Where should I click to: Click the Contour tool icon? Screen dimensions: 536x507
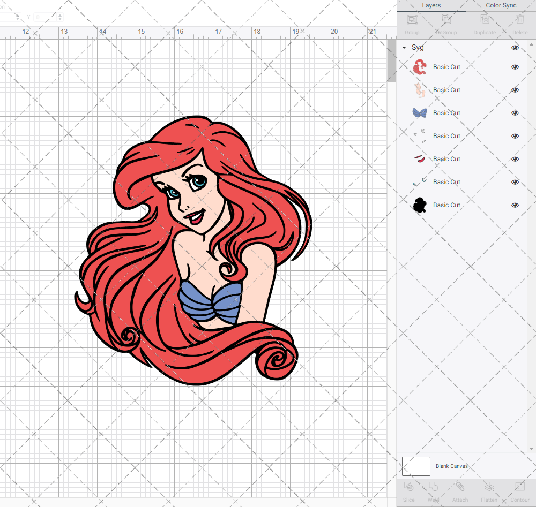(520, 487)
